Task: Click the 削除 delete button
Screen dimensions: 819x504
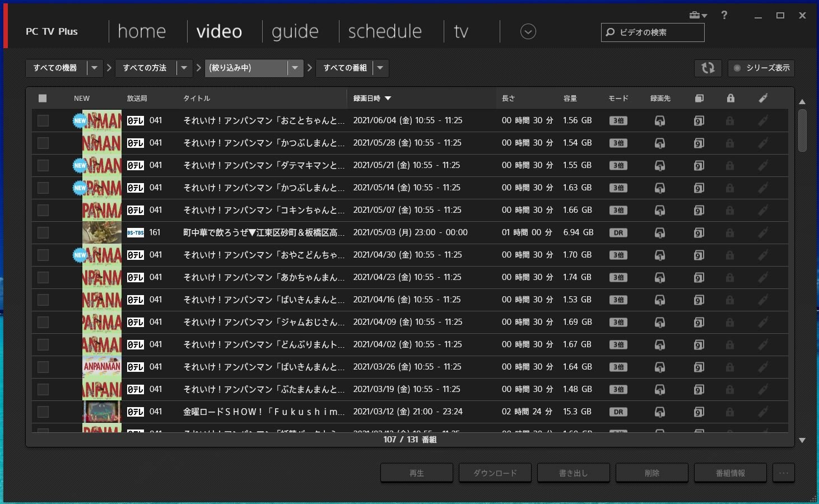Action: pyautogui.click(x=652, y=473)
